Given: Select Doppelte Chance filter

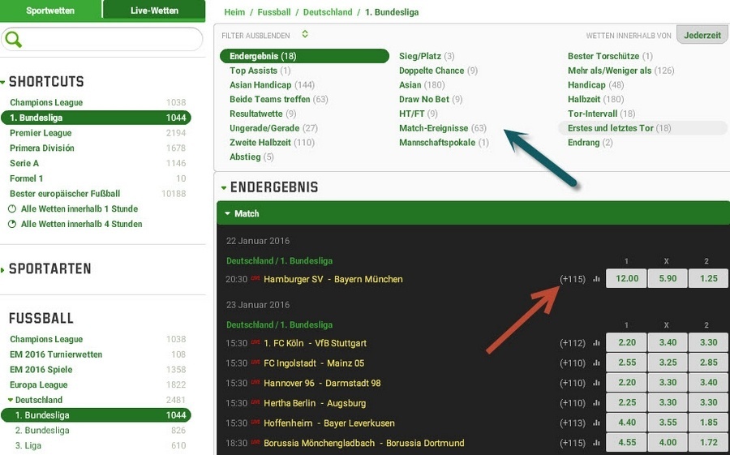Looking at the screenshot, I should pyautogui.click(x=438, y=71).
